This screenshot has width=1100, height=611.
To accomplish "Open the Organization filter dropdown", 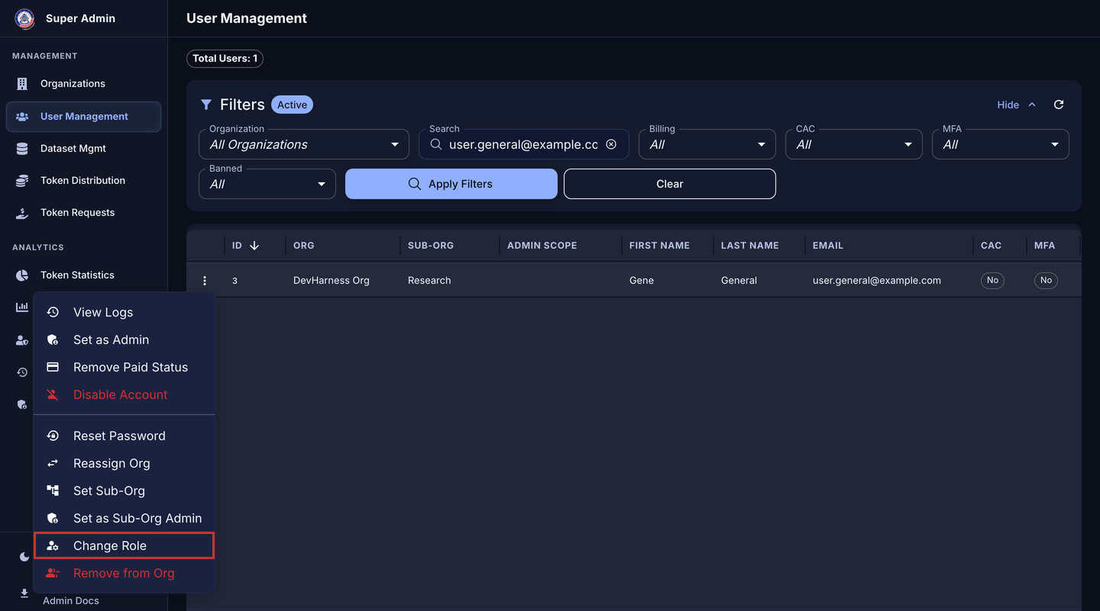I will pyautogui.click(x=304, y=144).
